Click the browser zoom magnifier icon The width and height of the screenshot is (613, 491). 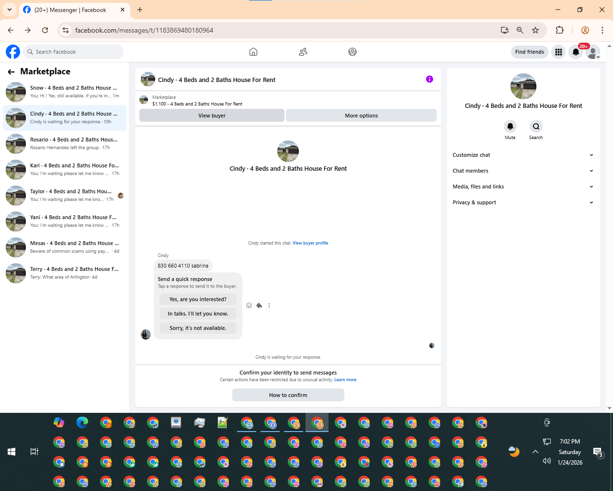click(x=520, y=30)
